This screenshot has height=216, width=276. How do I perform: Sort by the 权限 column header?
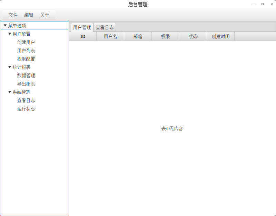point(166,36)
